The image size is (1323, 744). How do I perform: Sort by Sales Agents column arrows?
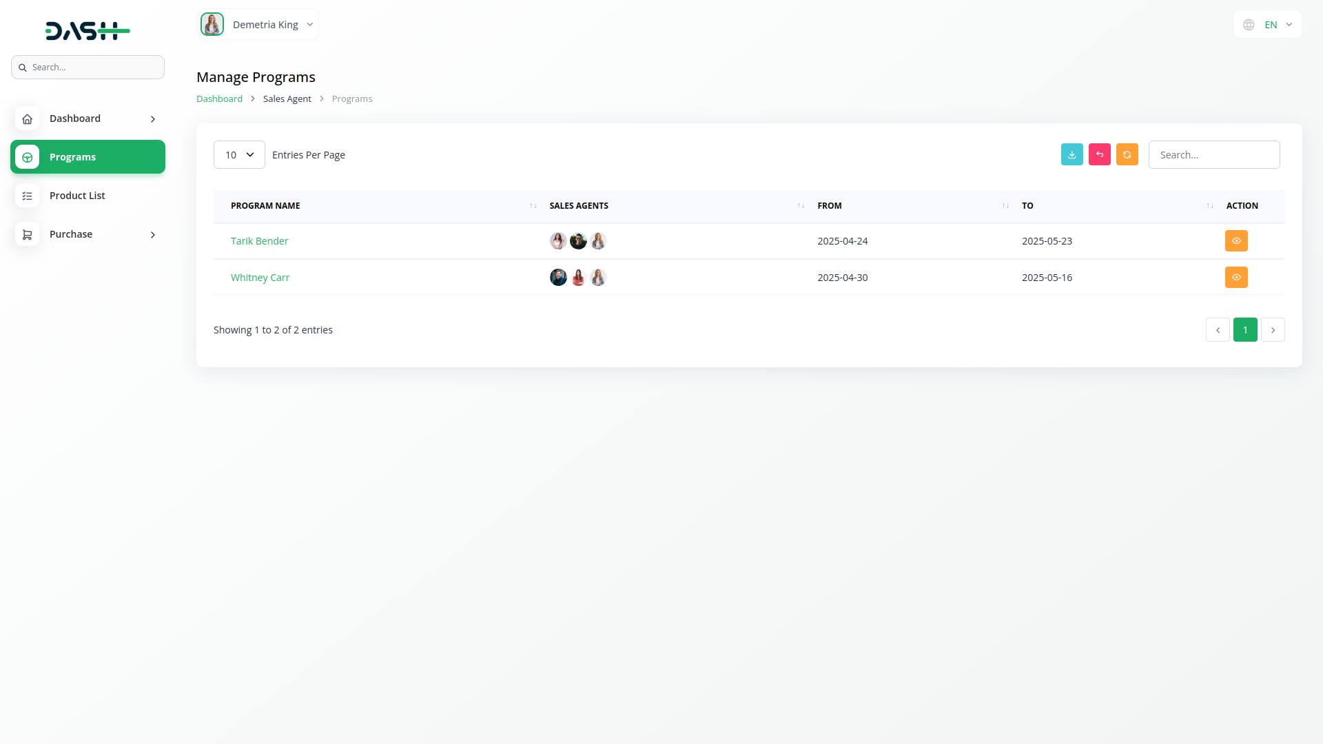click(801, 206)
